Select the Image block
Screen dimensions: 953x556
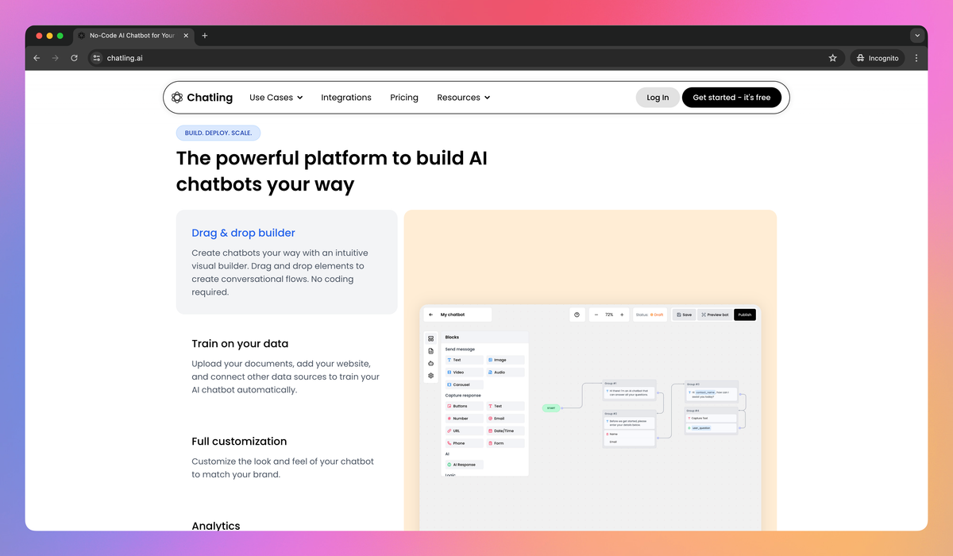[506, 360]
